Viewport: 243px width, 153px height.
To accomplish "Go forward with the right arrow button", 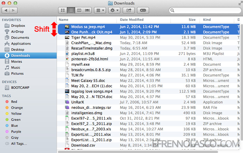I will click(14, 10).
